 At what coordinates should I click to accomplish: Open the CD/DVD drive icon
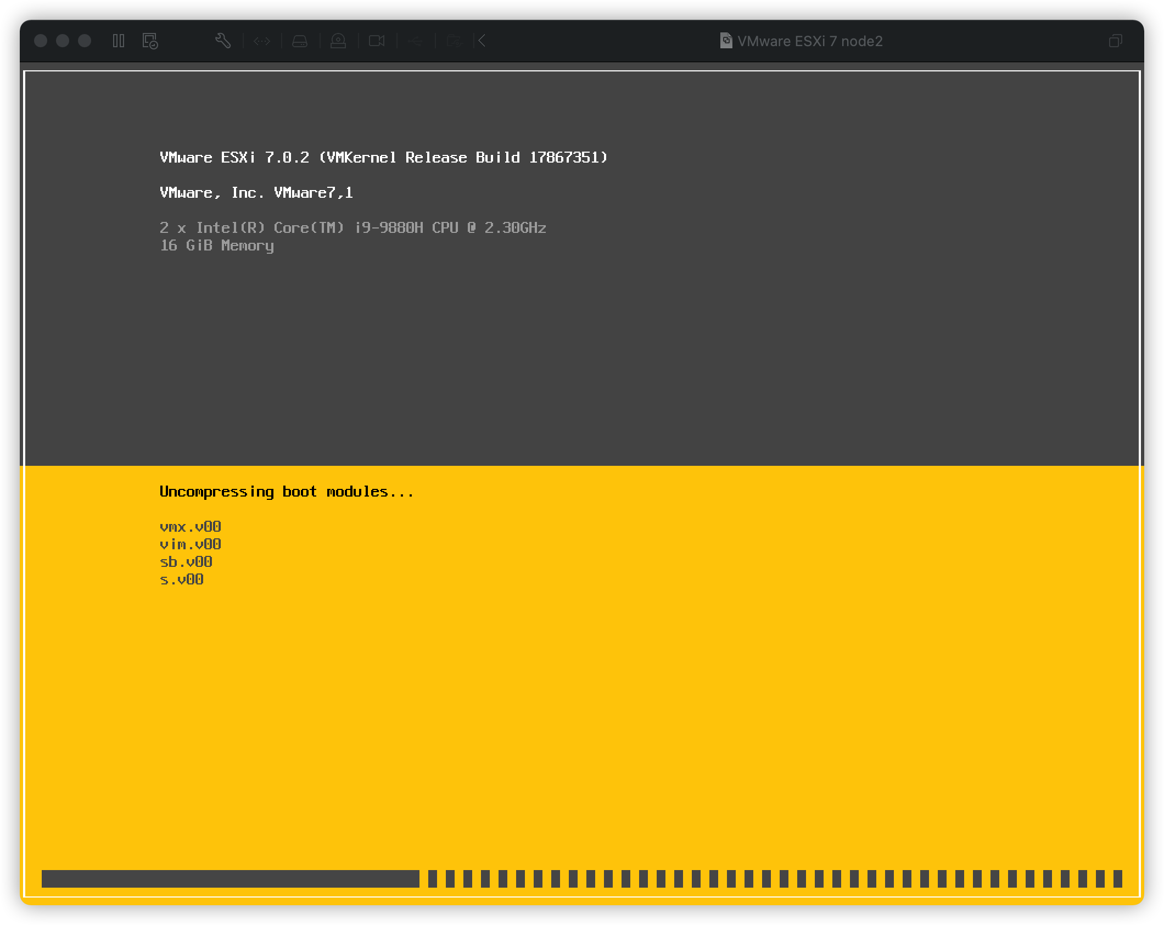[339, 41]
